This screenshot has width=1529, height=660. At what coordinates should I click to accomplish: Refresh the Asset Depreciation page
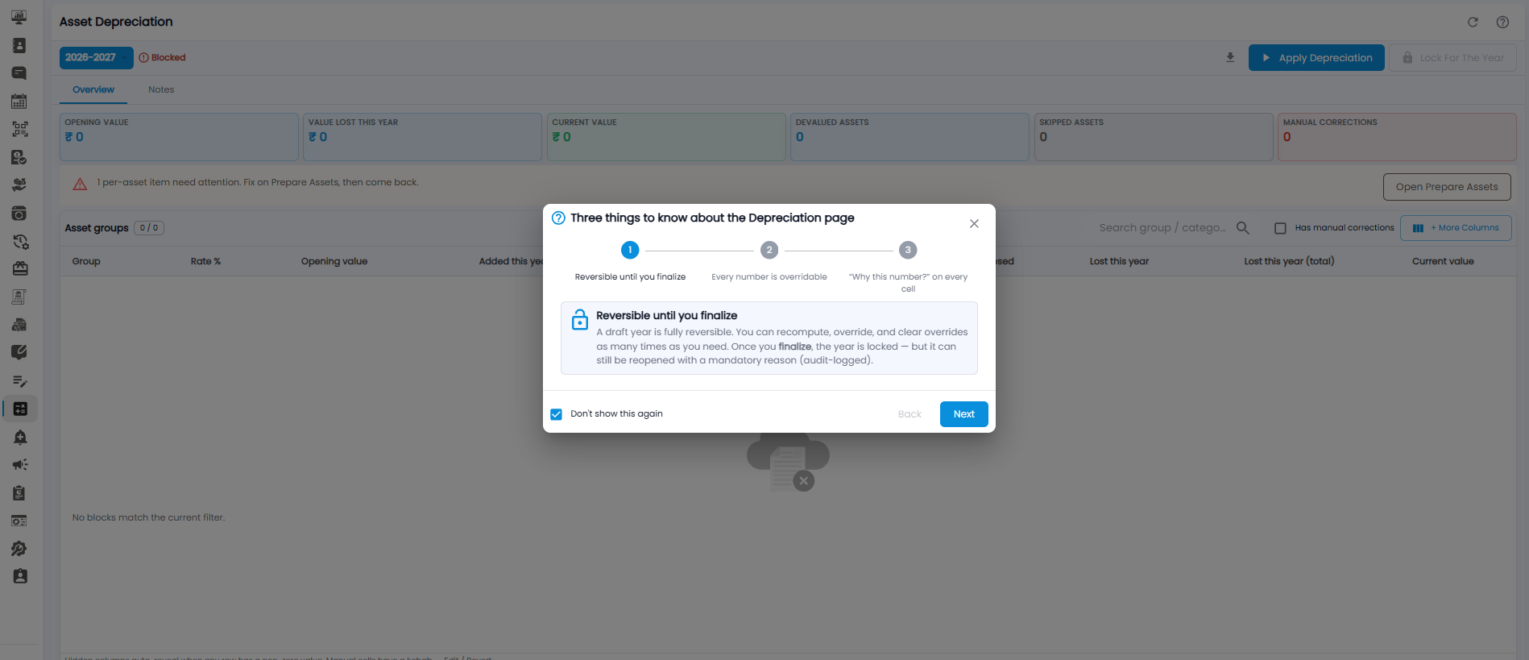(1473, 22)
